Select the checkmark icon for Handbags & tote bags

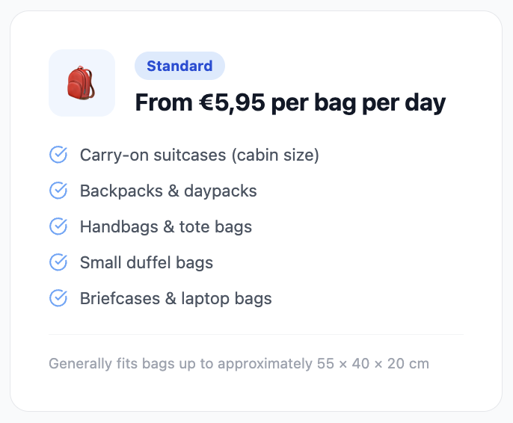58,226
